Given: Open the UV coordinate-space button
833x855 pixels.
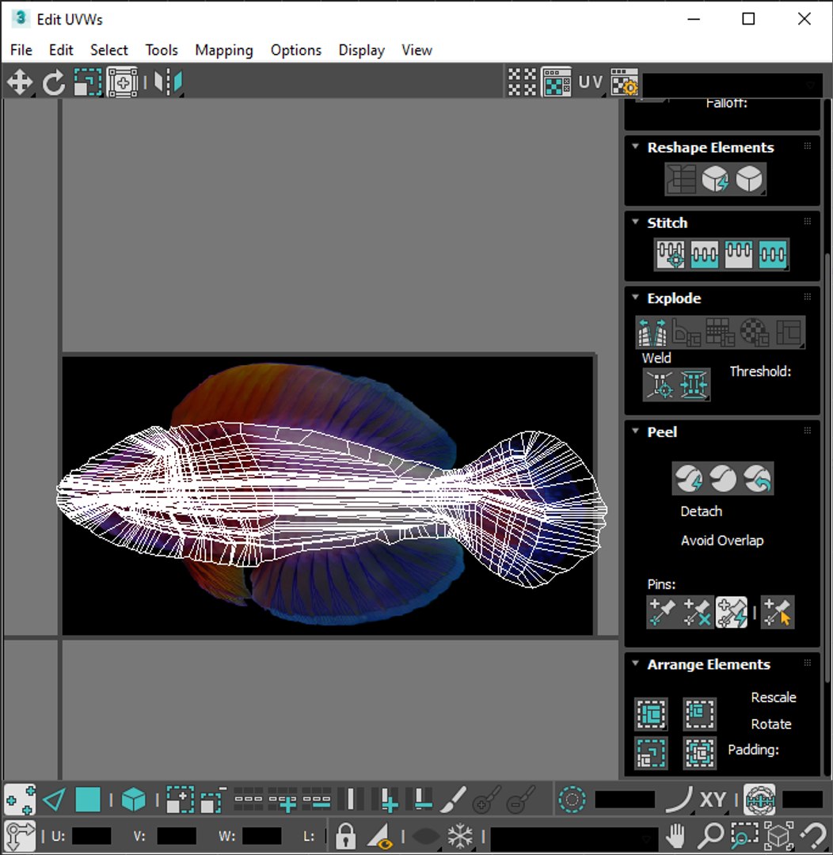Looking at the screenshot, I should click(x=590, y=83).
